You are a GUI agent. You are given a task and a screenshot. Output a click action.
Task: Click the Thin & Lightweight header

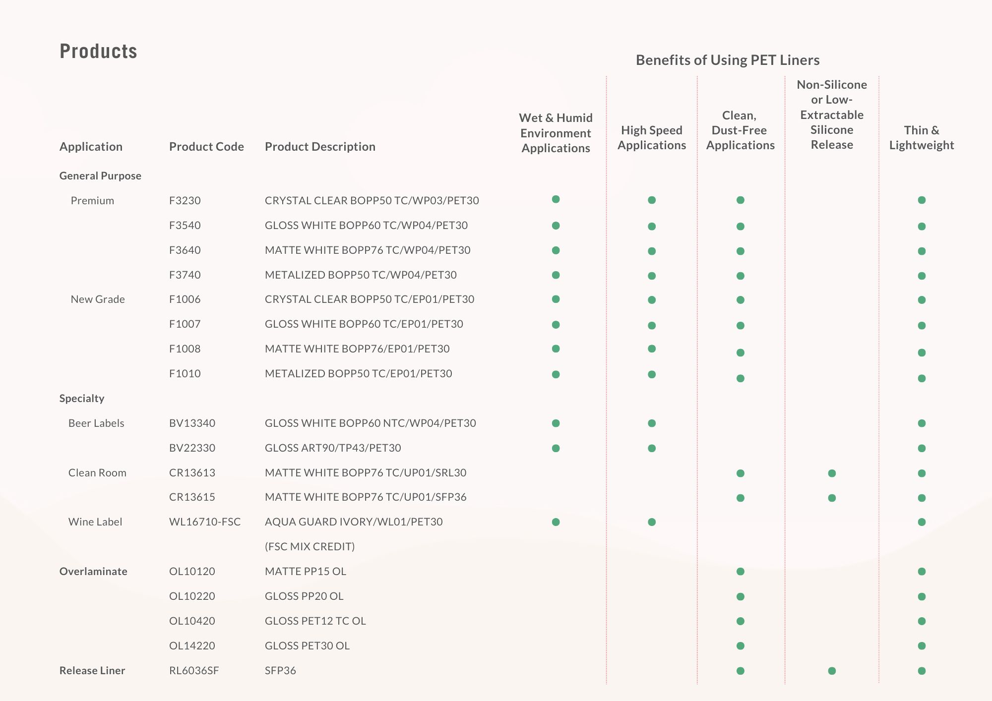(922, 138)
